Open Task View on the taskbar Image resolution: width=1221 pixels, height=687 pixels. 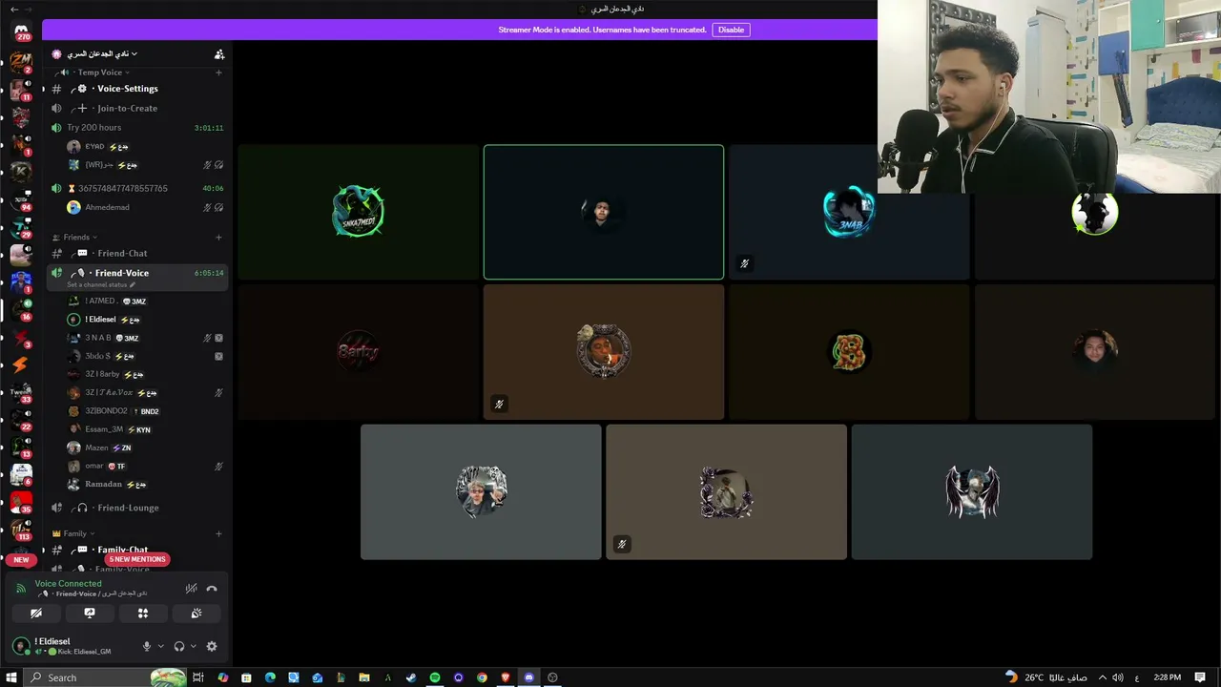pyautogui.click(x=198, y=677)
